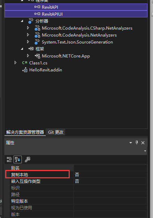Click the 嵌入互操作类型 value 否
The height and width of the screenshot is (218, 153).
110,181
